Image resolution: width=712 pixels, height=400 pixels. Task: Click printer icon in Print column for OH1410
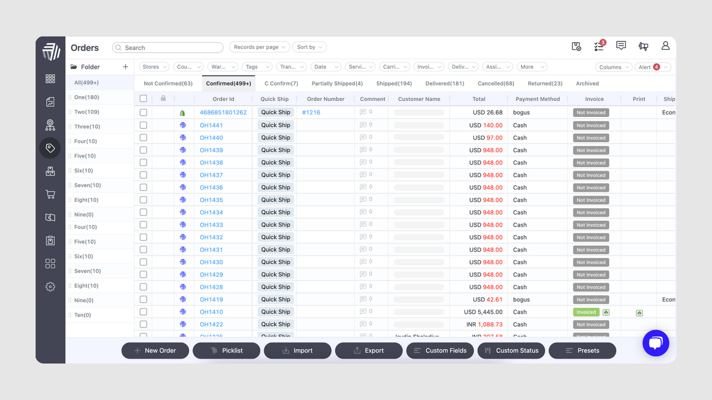coord(639,313)
